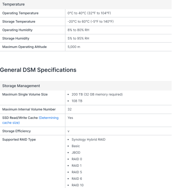172x188 pixels.
Task: Select the 'RAID 6' bullet
Action: click(77, 178)
